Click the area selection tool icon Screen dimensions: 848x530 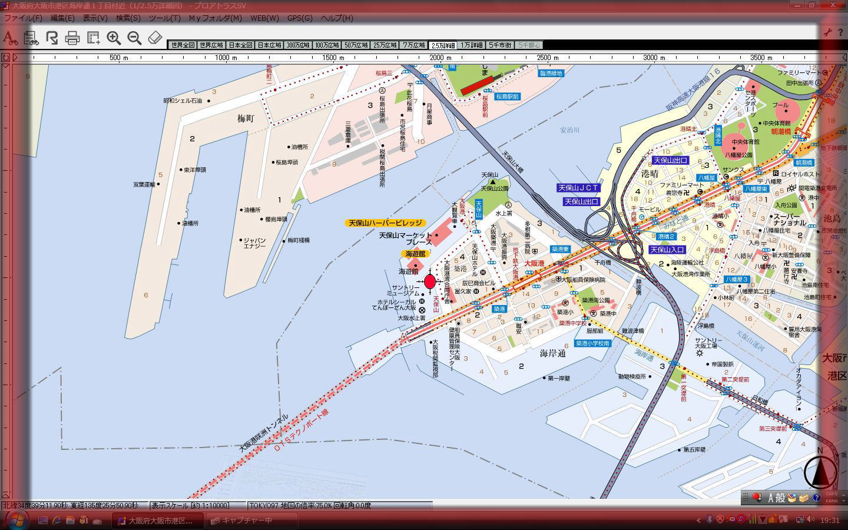(93, 38)
